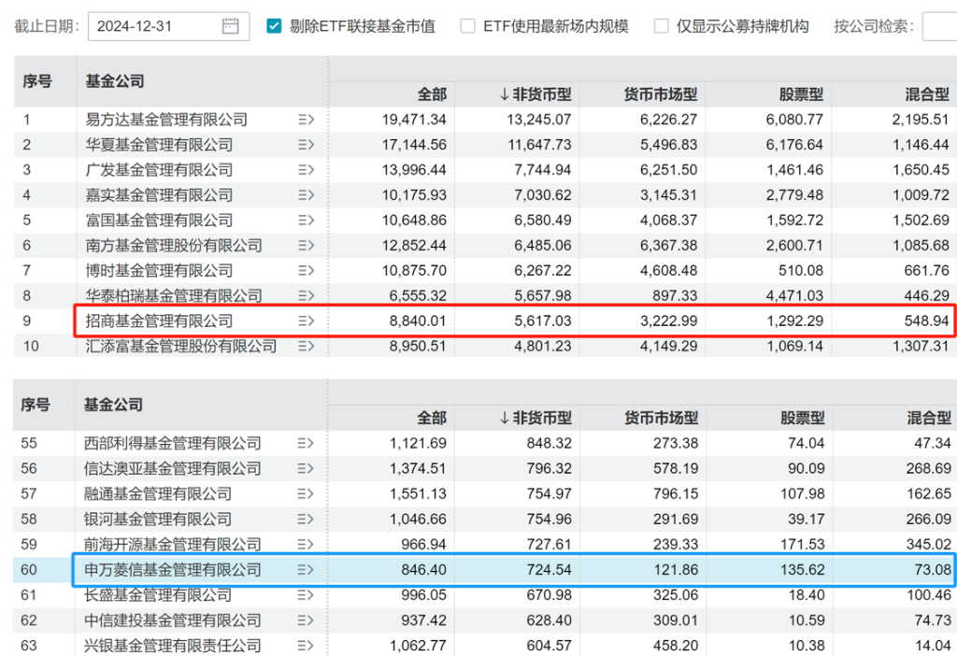This screenshot has height=656, width=957.
Task: Click value 458.20 in 兴银基金 row
Action: tap(677, 646)
